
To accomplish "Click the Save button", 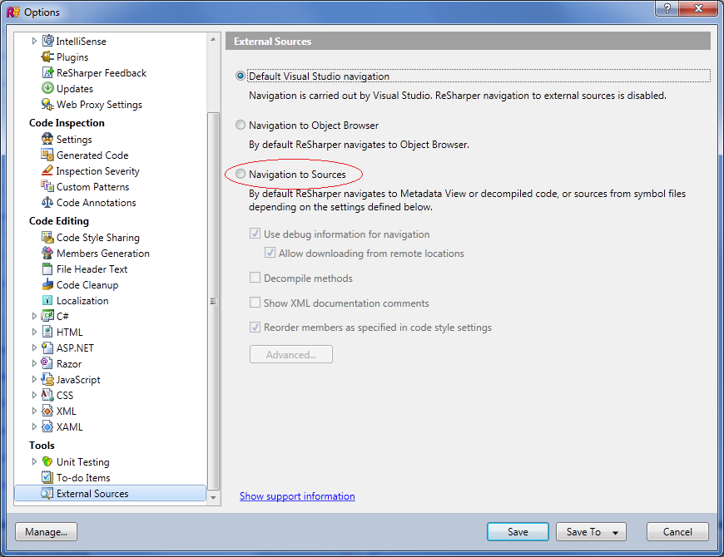I will point(518,531).
